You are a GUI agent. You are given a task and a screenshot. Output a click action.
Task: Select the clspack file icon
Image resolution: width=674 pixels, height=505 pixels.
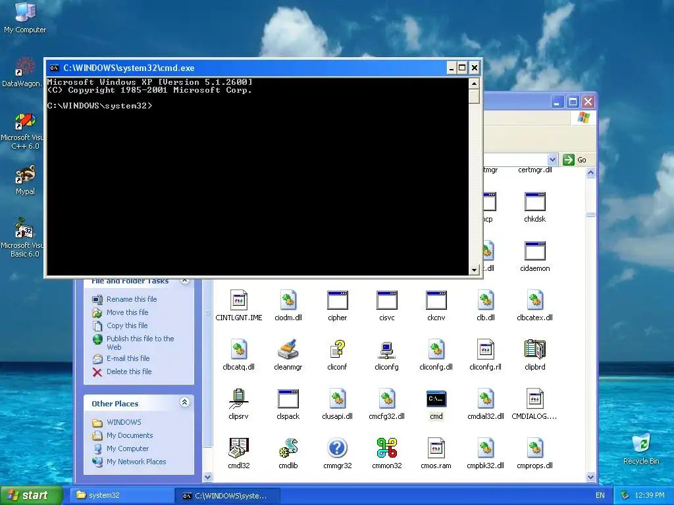click(x=288, y=399)
